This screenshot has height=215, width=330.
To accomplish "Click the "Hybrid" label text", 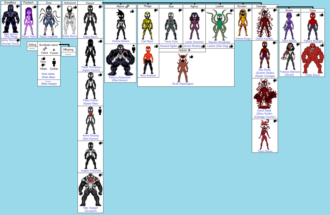I will pyautogui.click(x=182, y=50).
